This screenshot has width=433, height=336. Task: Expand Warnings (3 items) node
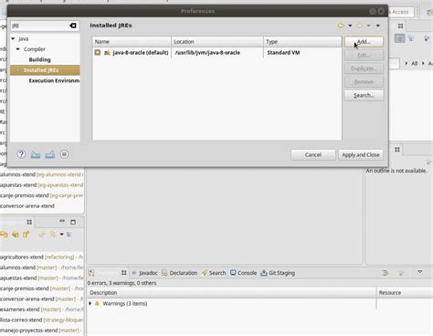click(x=90, y=303)
